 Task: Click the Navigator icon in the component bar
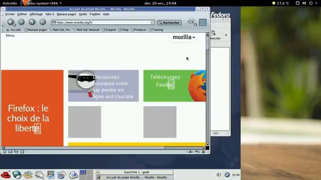(x=5, y=151)
